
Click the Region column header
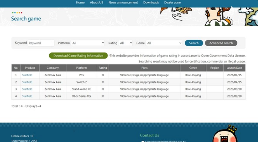pos(214,68)
